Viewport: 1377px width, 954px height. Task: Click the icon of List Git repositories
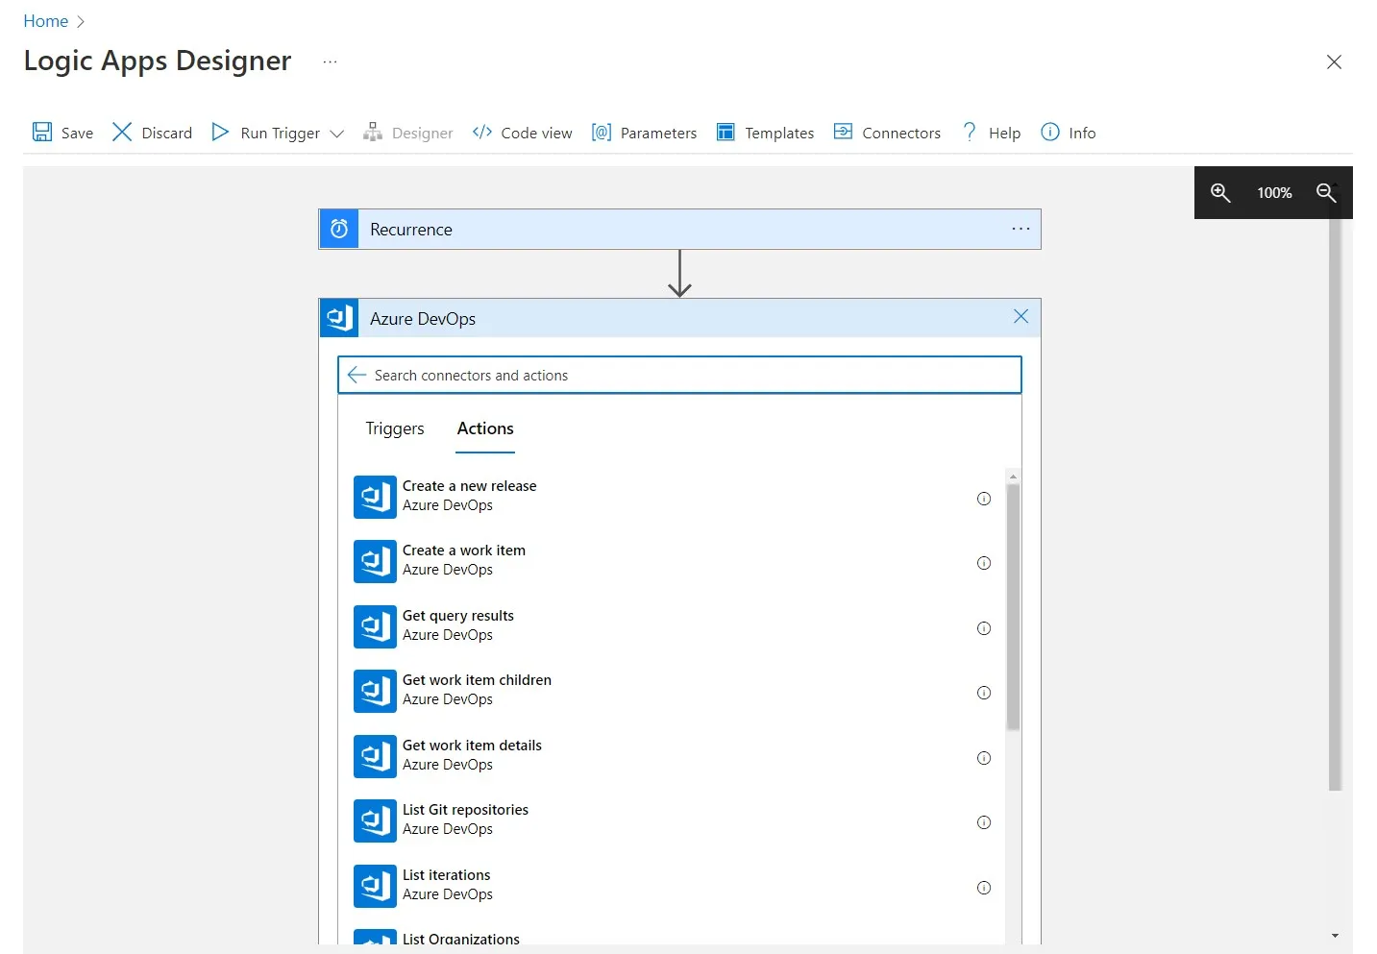coord(375,820)
